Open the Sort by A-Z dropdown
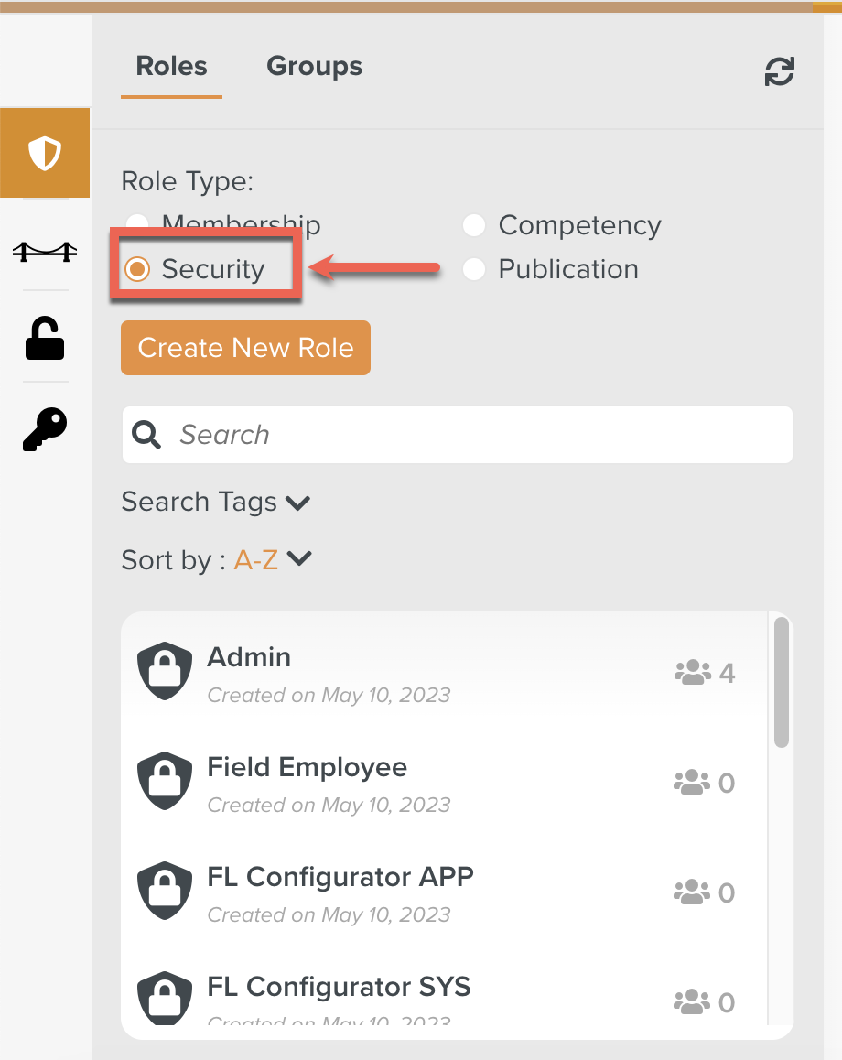This screenshot has width=842, height=1060. (271, 559)
